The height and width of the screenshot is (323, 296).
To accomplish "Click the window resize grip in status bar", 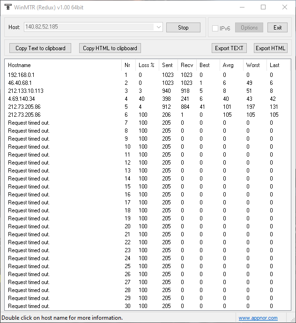I will pyautogui.click(x=293, y=320).
